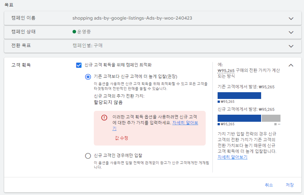The height and width of the screenshot is (195, 304).
Task: Click the 캠페인 이름 row label
Action: (23, 18)
